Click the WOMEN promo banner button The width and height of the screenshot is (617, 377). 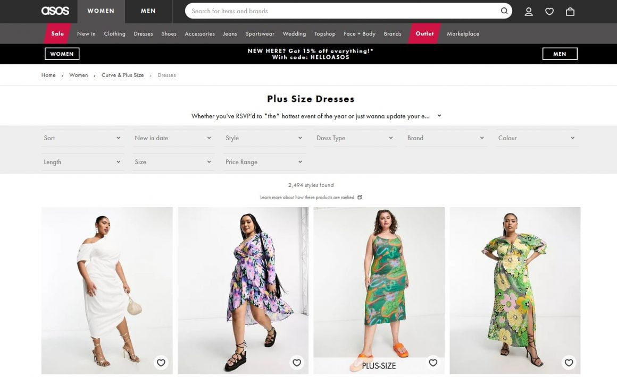pyautogui.click(x=62, y=54)
